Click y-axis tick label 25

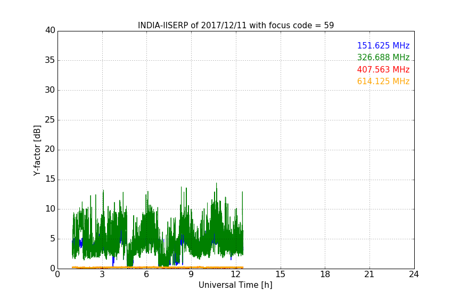click(x=50, y=119)
